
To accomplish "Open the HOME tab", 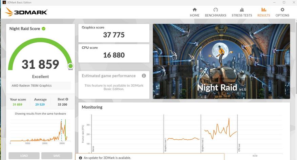I will coord(194,13).
